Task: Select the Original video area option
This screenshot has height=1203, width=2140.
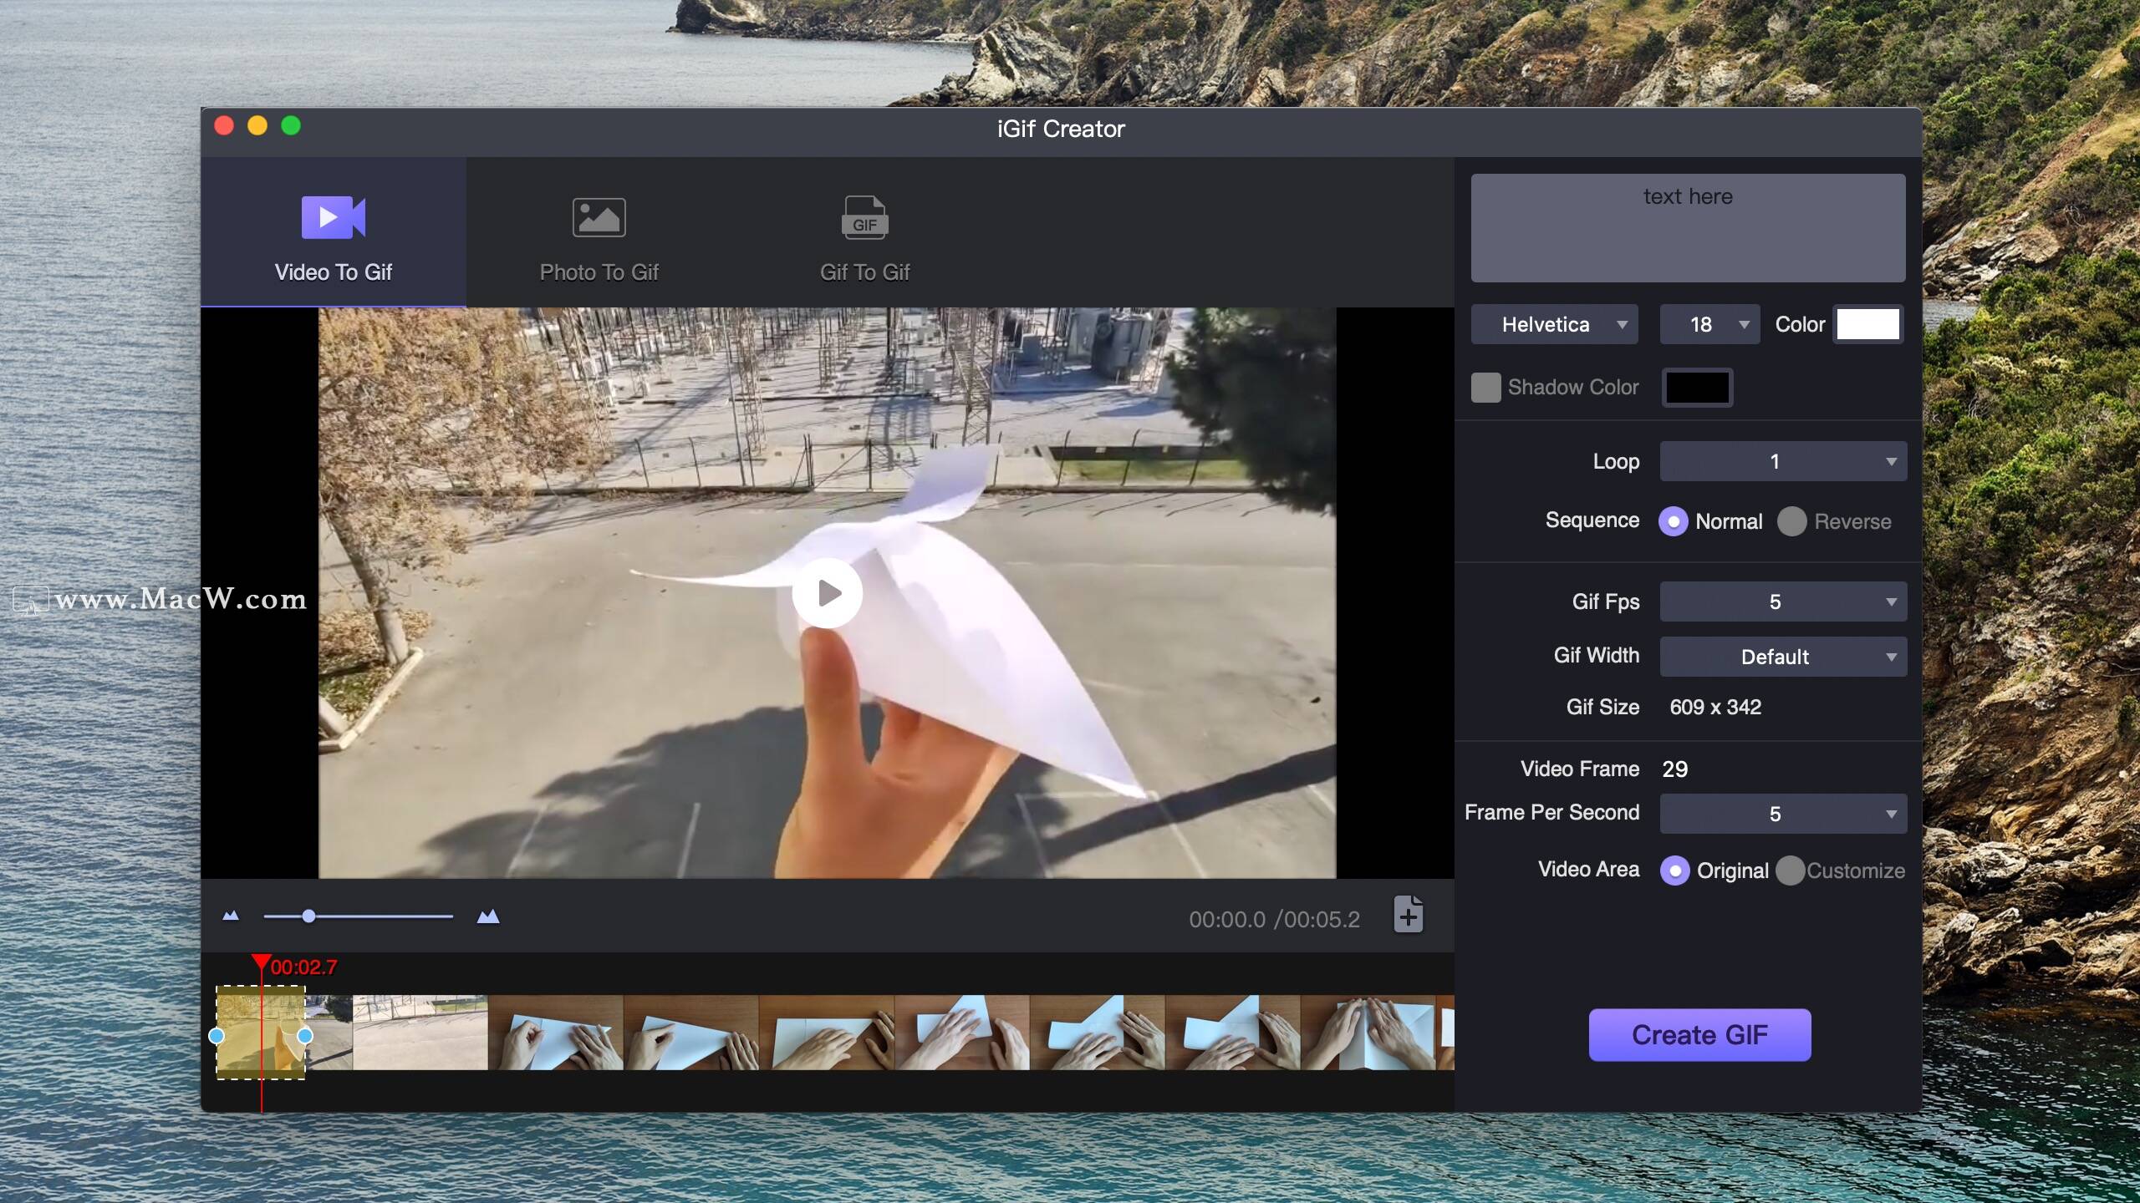Action: pyautogui.click(x=1674, y=871)
